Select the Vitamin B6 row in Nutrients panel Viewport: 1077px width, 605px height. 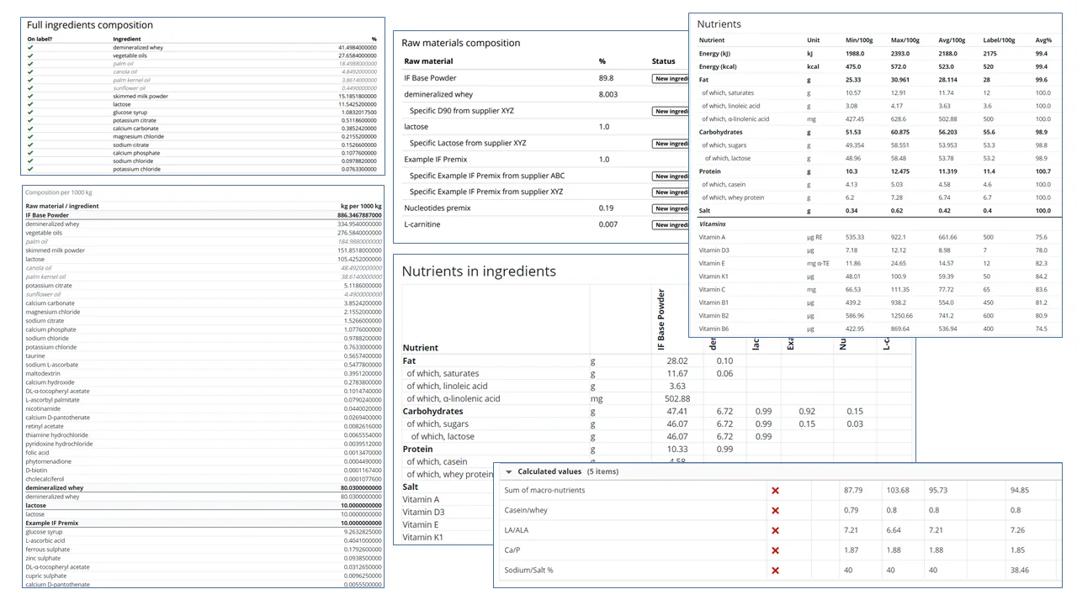tap(875, 329)
